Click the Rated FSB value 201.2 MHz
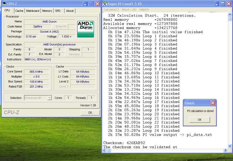 36,87
